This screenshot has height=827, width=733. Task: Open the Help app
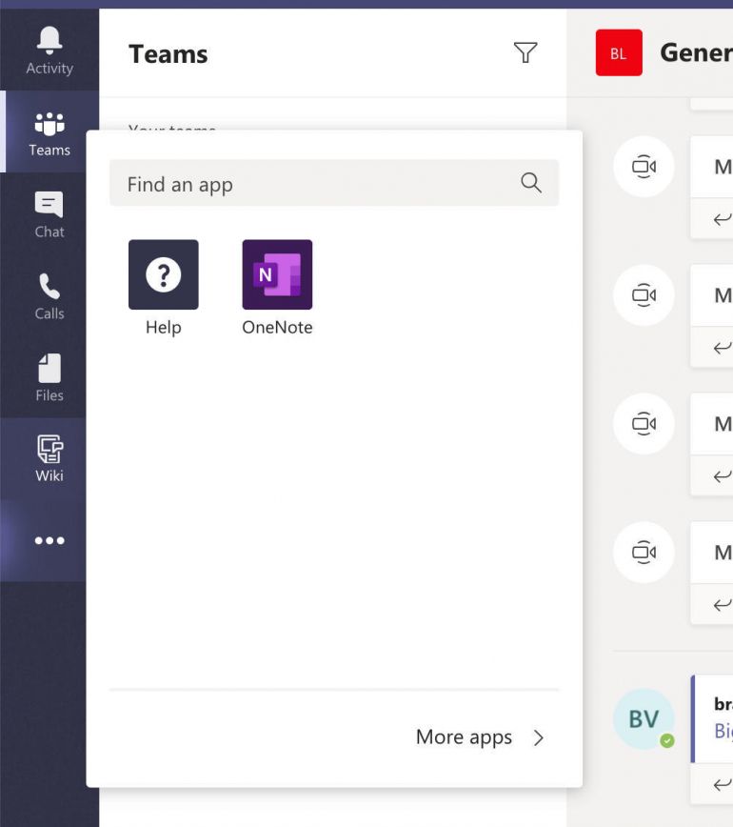pos(163,274)
